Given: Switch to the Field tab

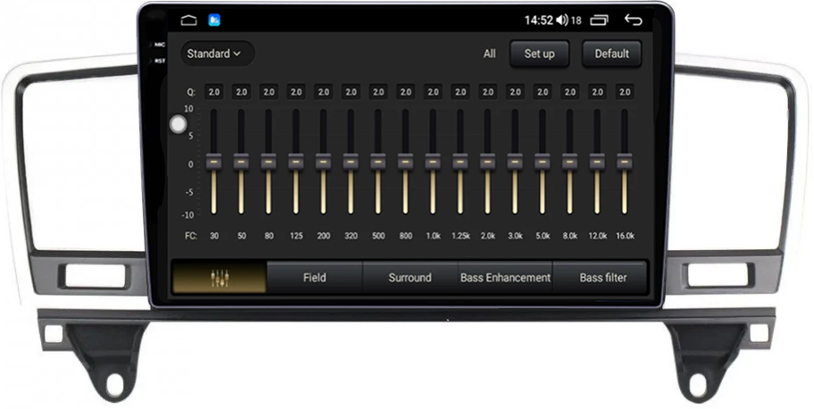Looking at the screenshot, I should coord(315,278).
